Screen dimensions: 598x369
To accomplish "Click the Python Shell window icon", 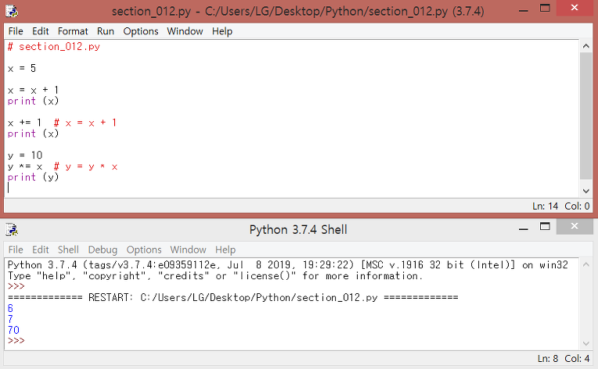I will [12, 229].
